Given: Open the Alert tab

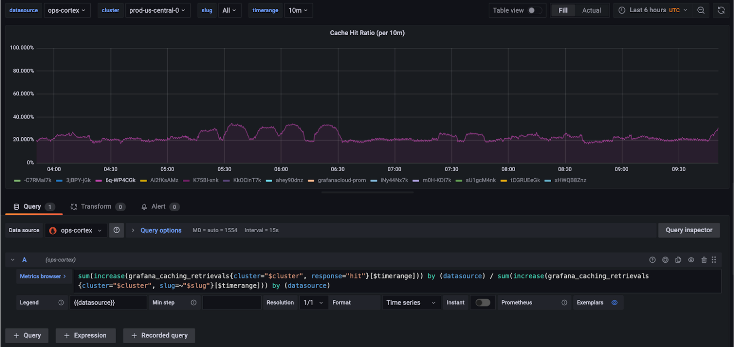Looking at the screenshot, I should pos(160,206).
